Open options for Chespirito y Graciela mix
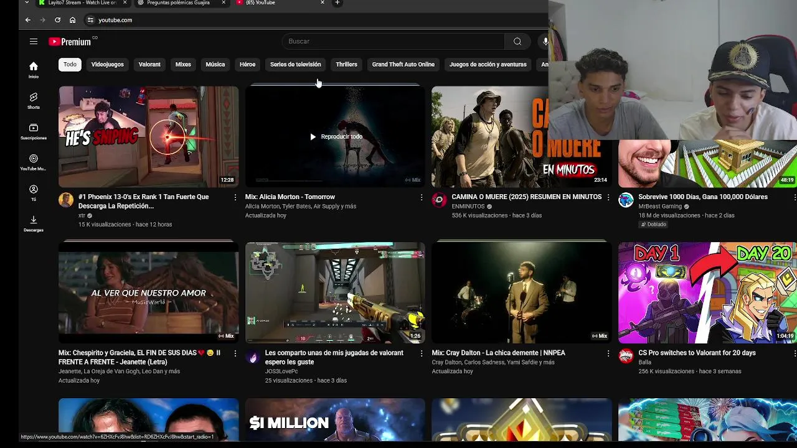797x448 pixels. click(235, 353)
